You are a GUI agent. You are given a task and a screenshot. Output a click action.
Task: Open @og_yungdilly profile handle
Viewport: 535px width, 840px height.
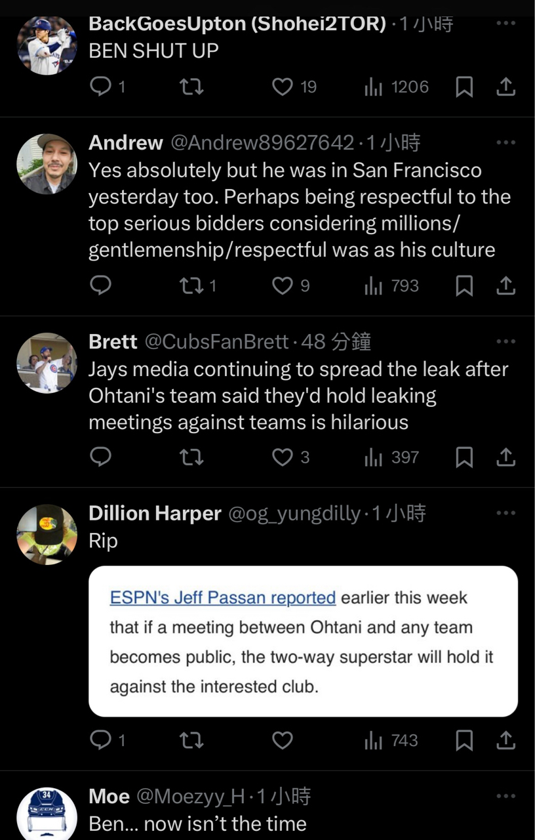pyautogui.click(x=294, y=514)
